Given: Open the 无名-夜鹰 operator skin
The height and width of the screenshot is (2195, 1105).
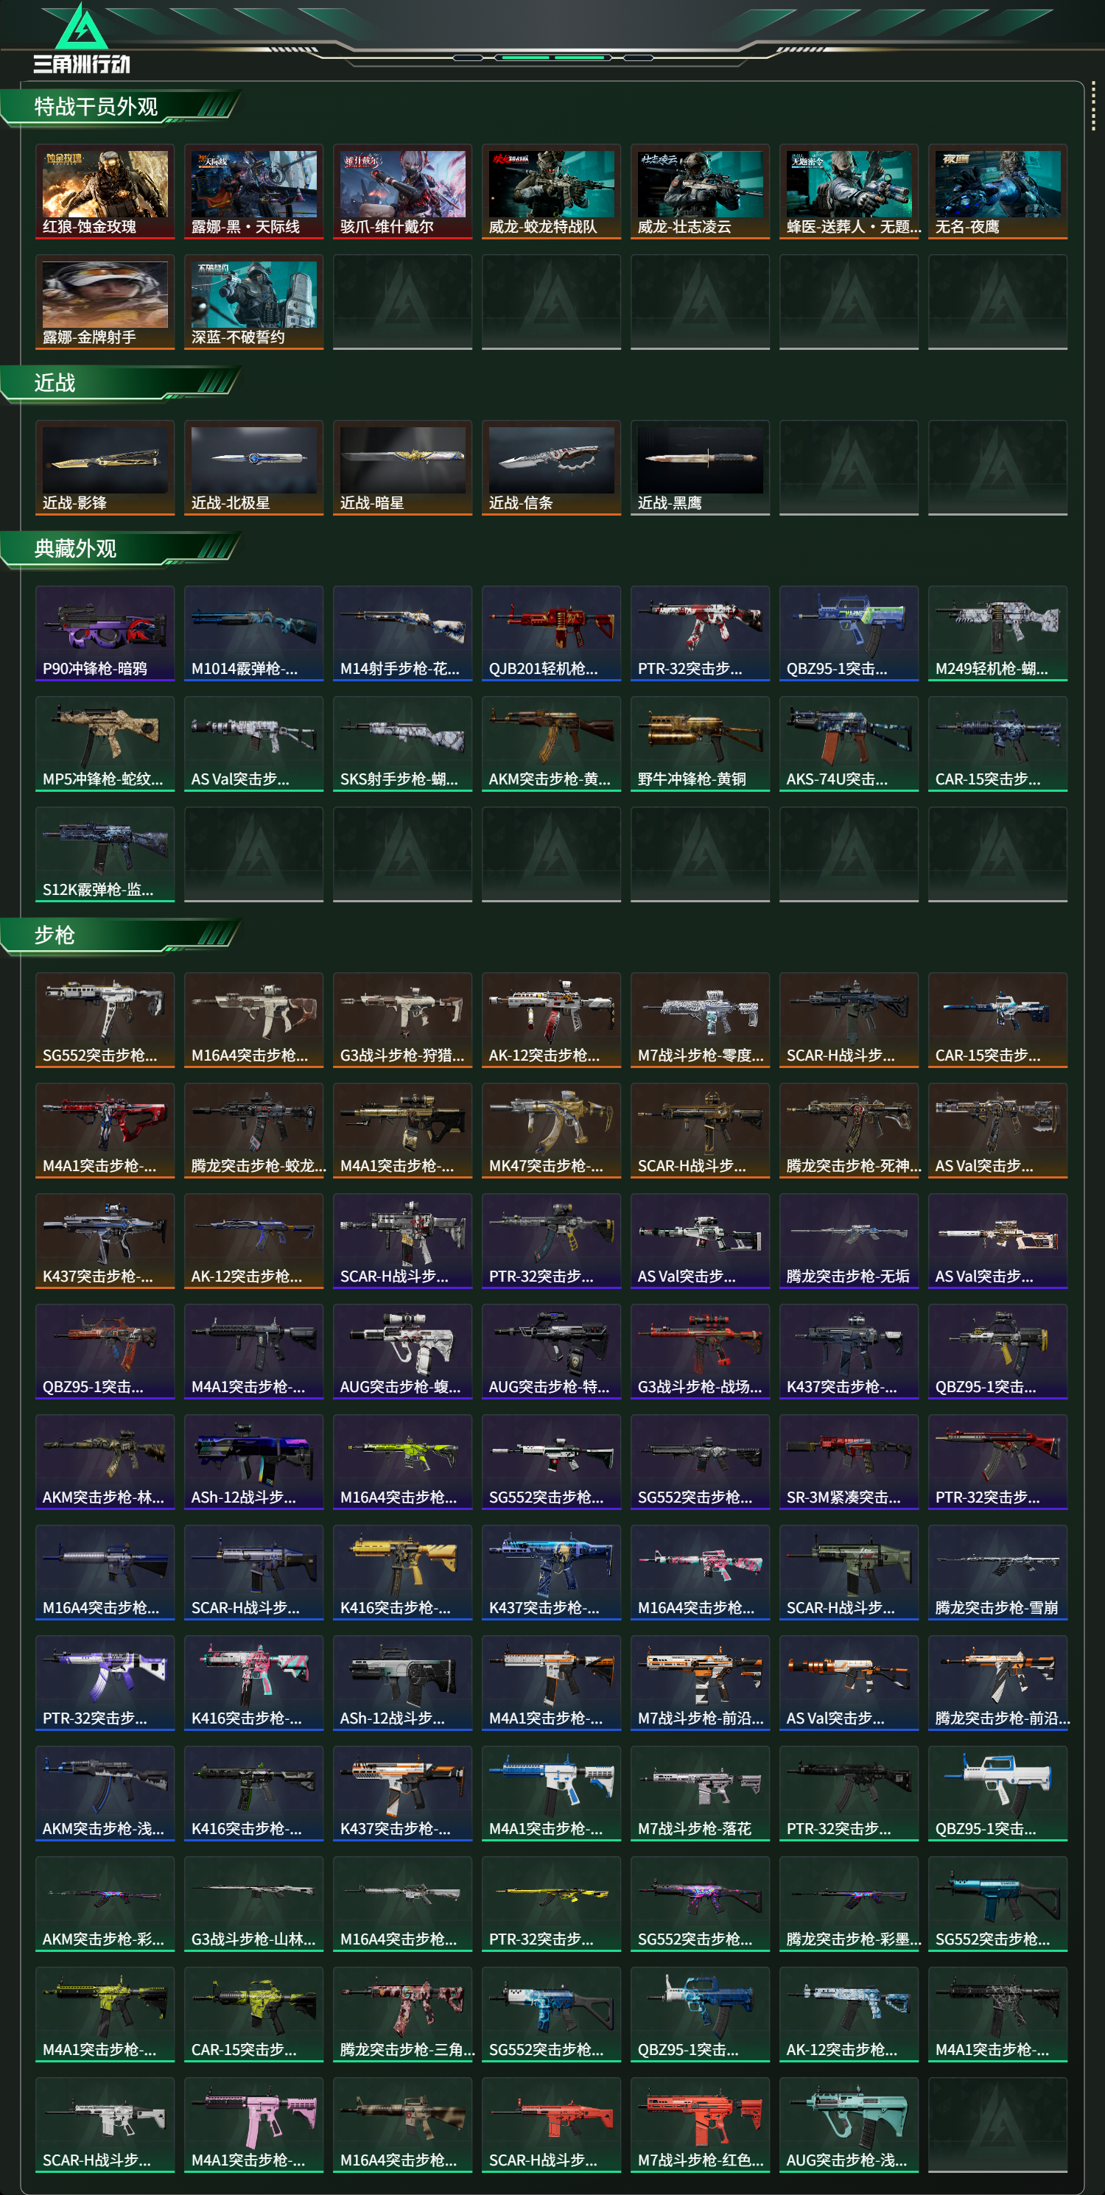Looking at the screenshot, I should point(997,192).
